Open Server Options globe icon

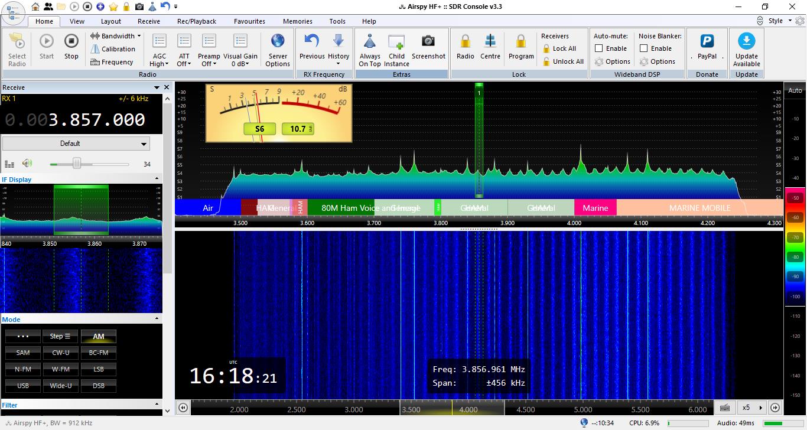coord(278,41)
